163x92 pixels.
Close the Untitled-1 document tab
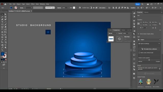[31, 11]
